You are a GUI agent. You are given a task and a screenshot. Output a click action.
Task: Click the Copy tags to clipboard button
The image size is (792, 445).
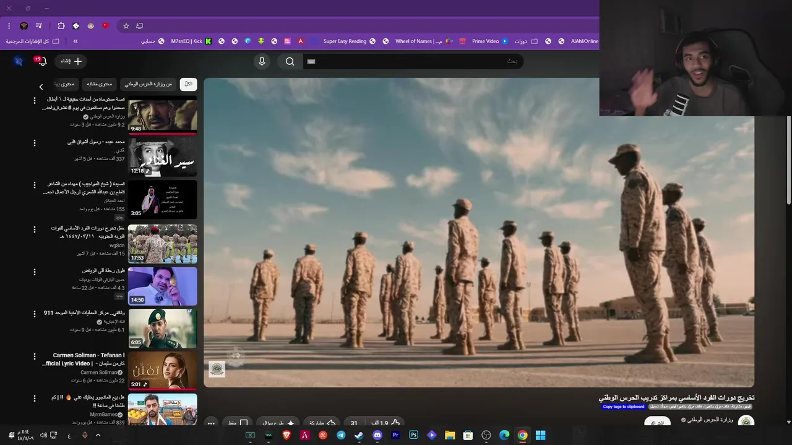624,407
